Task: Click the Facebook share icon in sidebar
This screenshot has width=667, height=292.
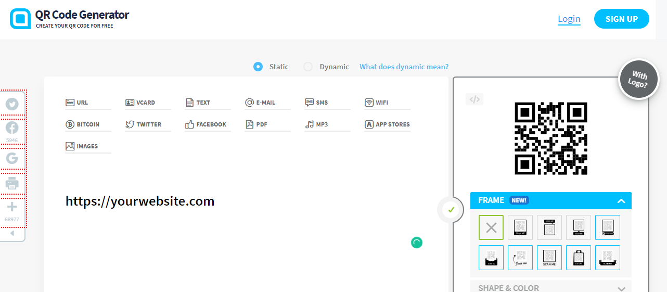Action: 12,128
